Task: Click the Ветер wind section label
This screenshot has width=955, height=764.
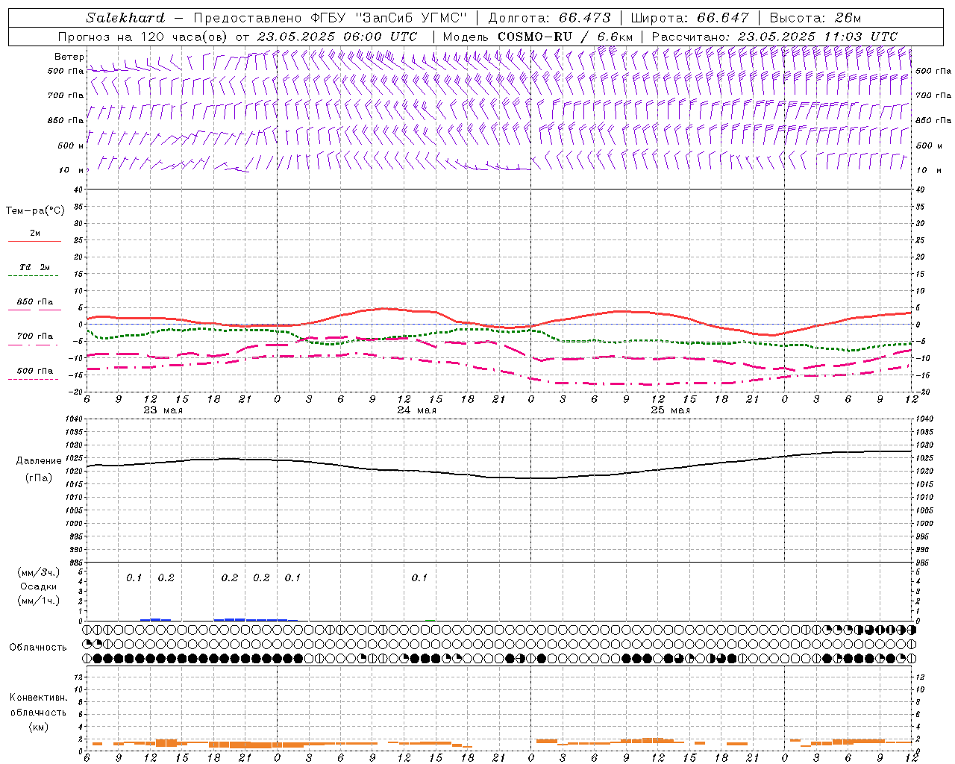Action: pos(69,57)
